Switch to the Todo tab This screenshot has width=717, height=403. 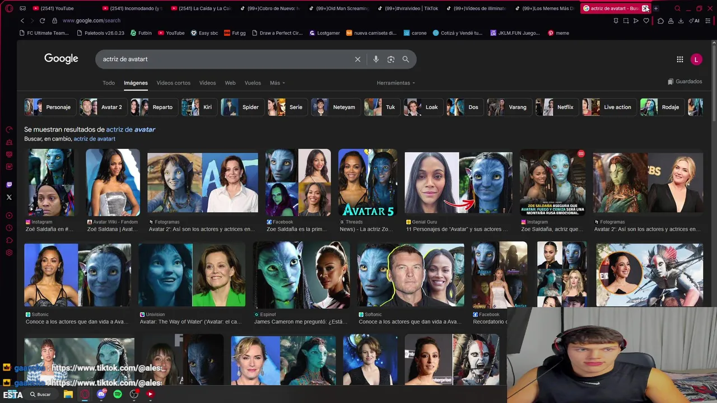109,83
